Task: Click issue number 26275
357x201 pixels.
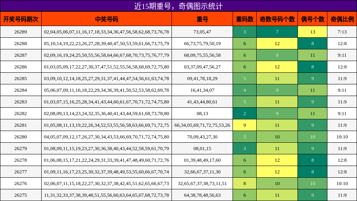Action: [x=21, y=195]
